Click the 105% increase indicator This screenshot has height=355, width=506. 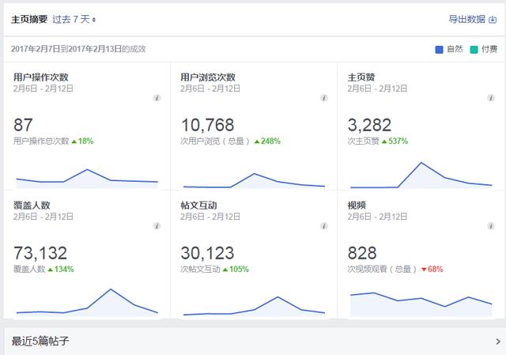pos(236,269)
